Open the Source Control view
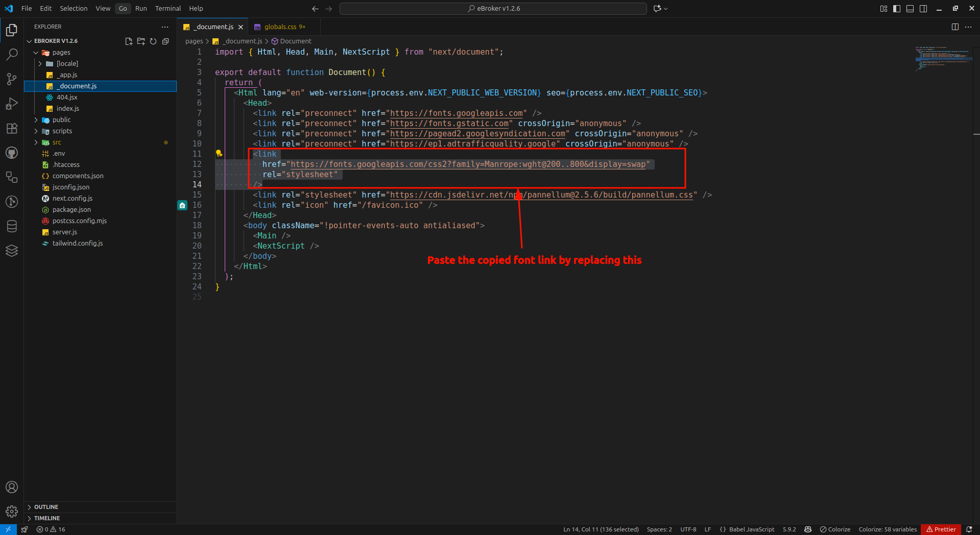The height and width of the screenshot is (535, 980). point(12,79)
